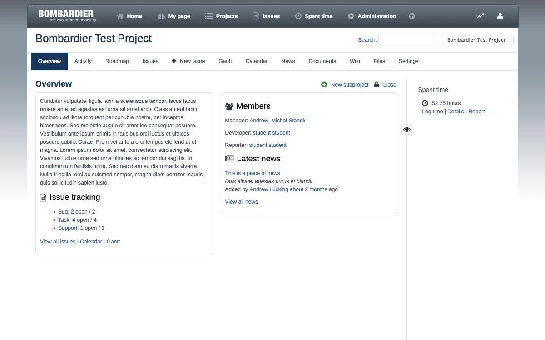The height and width of the screenshot is (340, 545).
Task: Switch to the Documents tab
Action: pos(322,61)
